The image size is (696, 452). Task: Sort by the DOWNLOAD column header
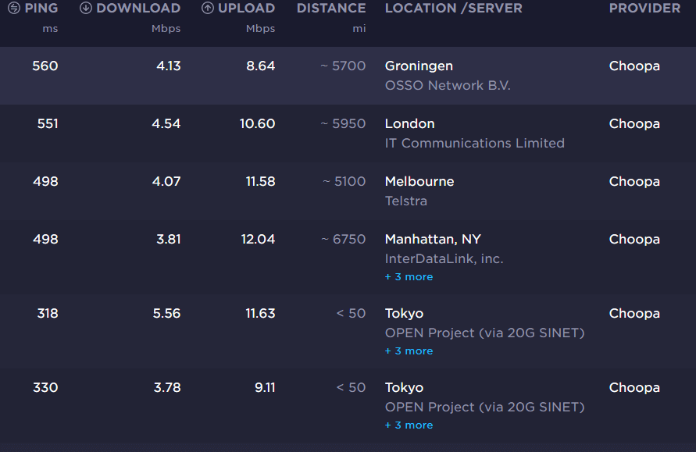click(x=138, y=8)
